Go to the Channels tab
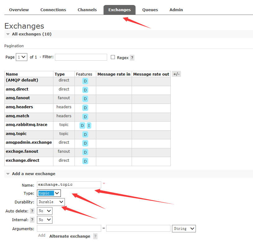The image size is (253, 242). click(x=87, y=10)
